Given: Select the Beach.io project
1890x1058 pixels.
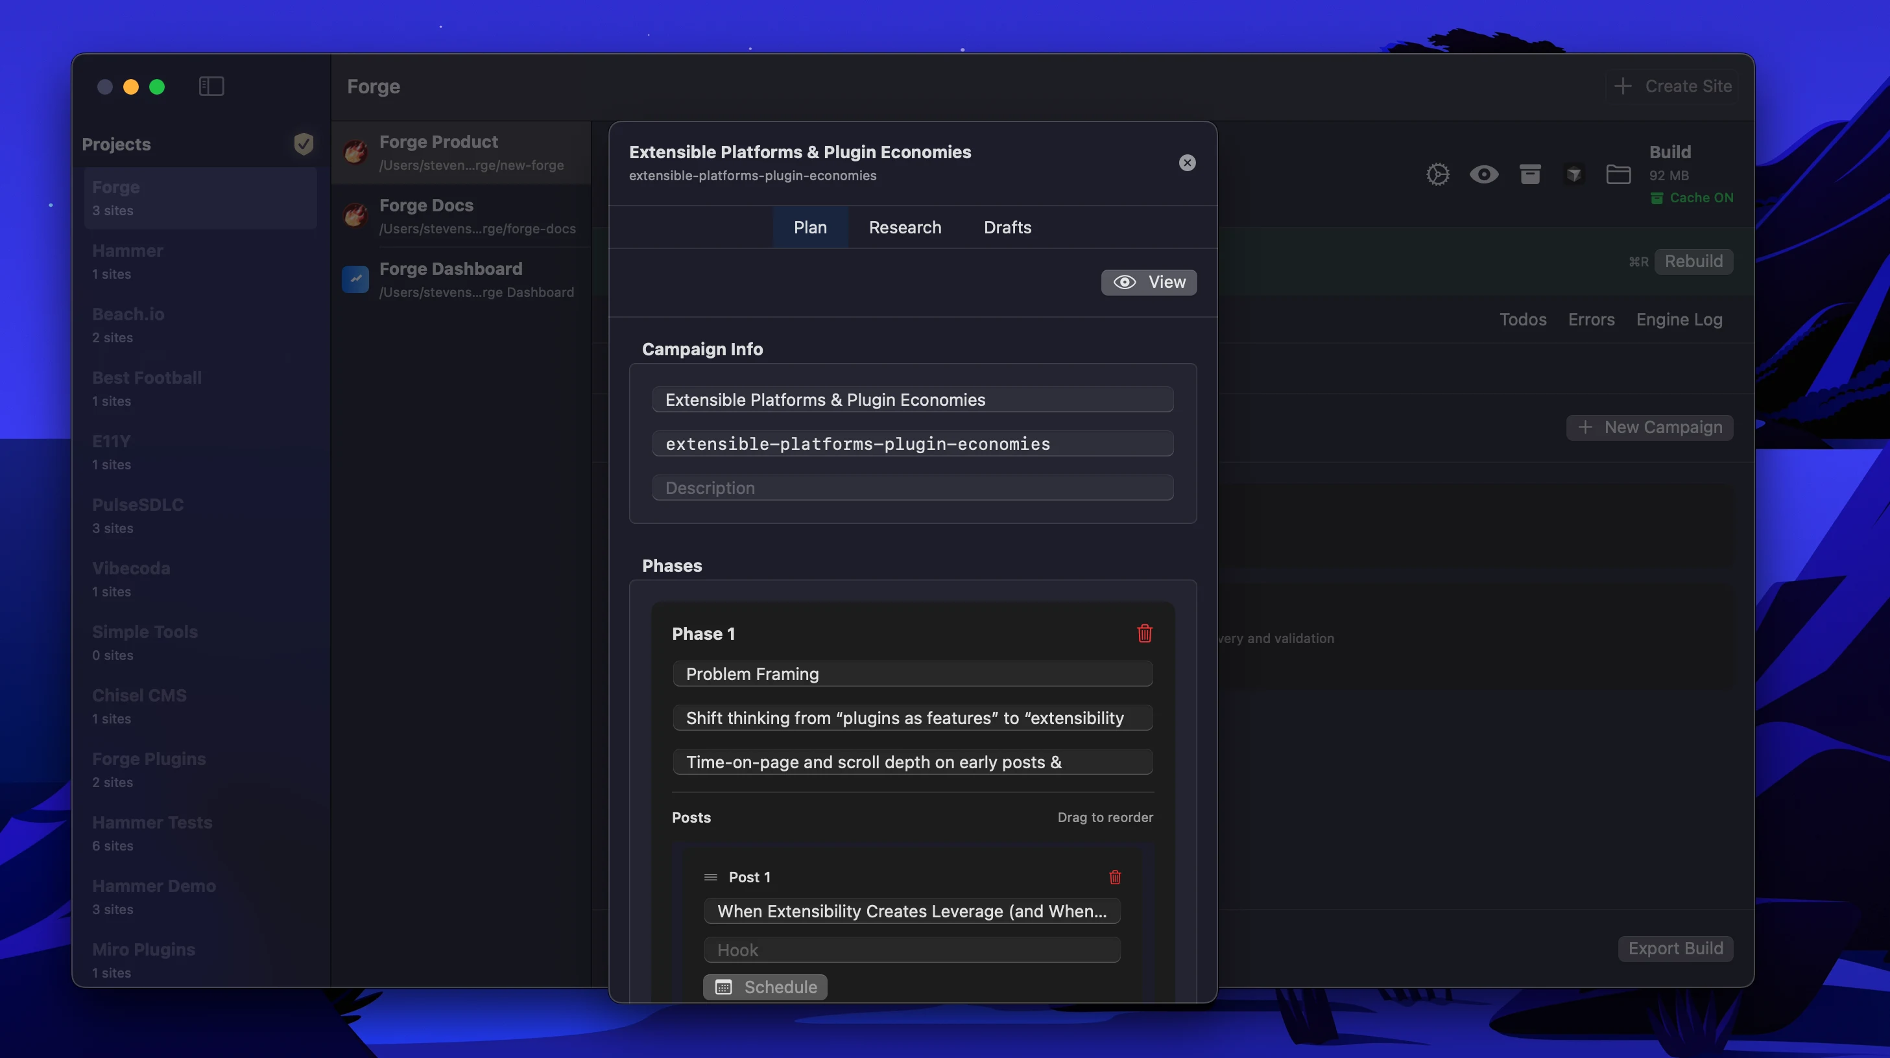Looking at the screenshot, I should [200, 325].
